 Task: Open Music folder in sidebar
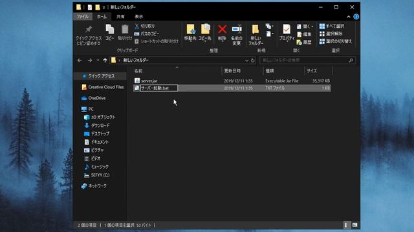tap(96, 167)
